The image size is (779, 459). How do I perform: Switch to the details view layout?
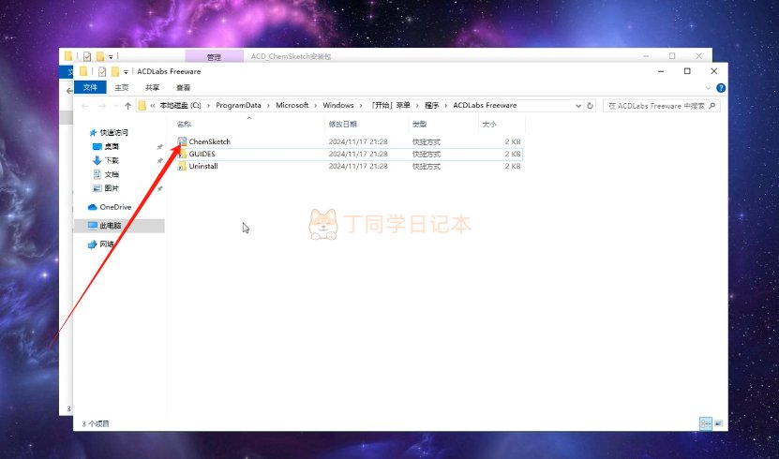705,423
